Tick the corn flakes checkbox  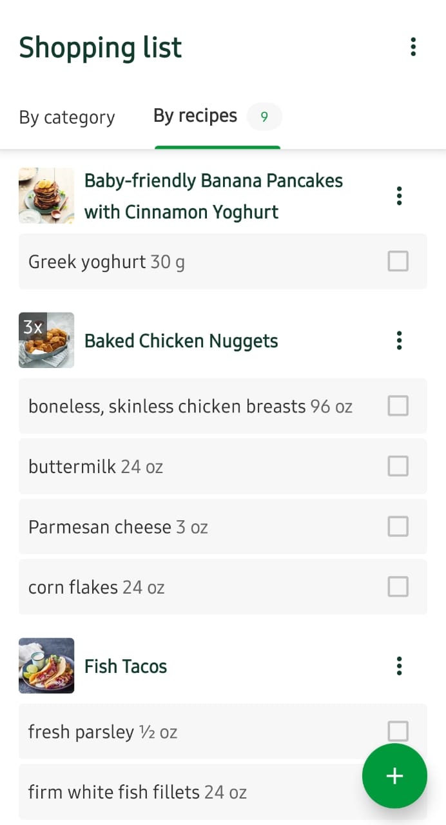tap(398, 587)
